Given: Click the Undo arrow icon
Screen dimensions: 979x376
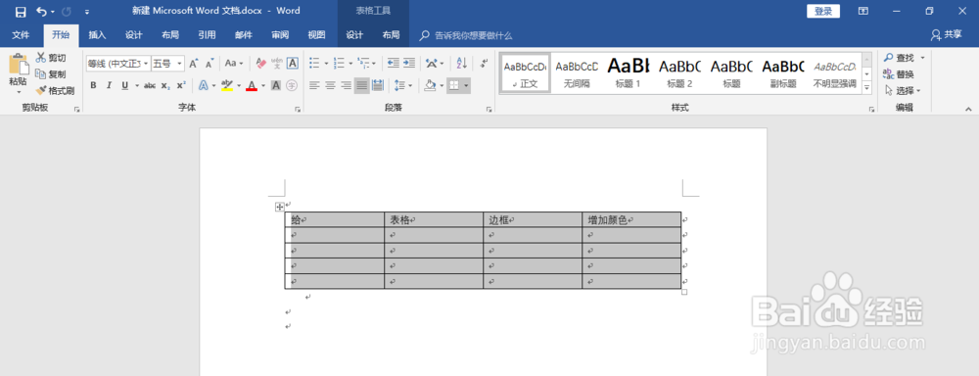Looking at the screenshot, I should coord(41,11).
